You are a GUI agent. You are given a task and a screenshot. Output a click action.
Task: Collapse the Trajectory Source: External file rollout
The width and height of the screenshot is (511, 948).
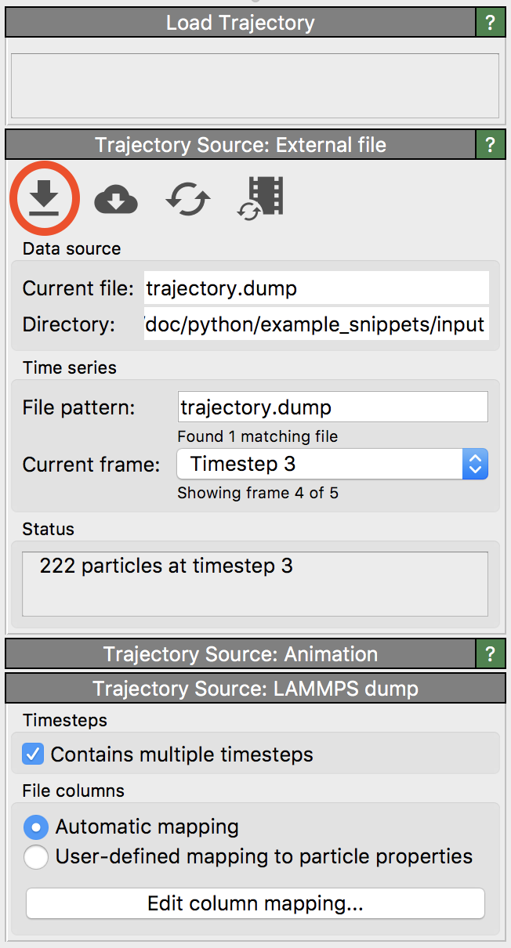(x=240, y=145)
